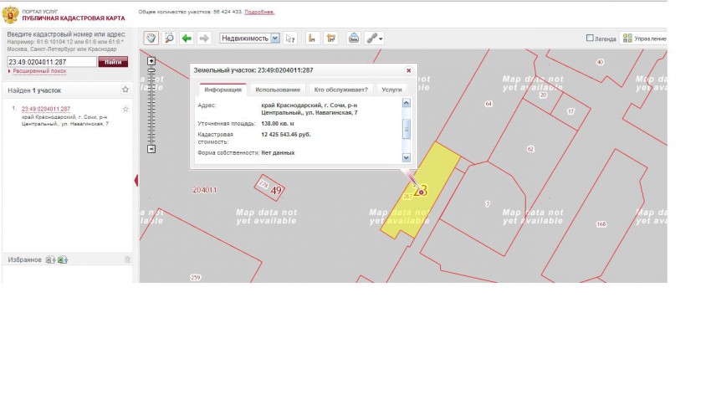Select the identify pointer tool

coord(290,38)
